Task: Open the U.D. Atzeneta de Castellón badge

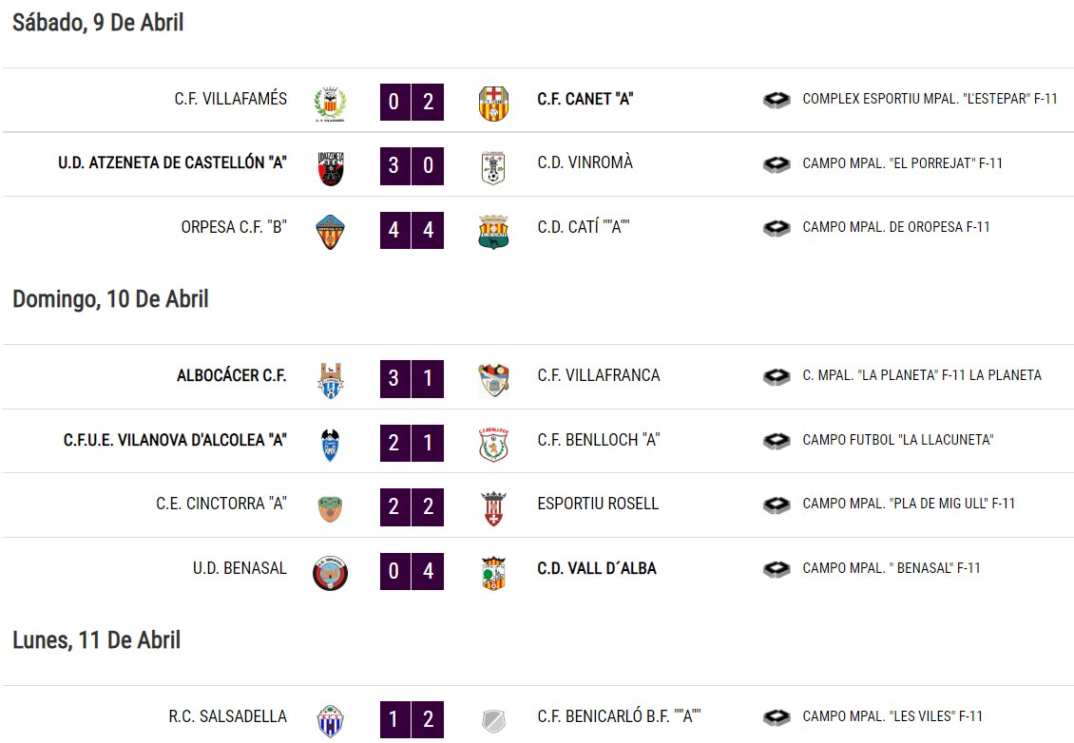Action: (x=330, y=168)
